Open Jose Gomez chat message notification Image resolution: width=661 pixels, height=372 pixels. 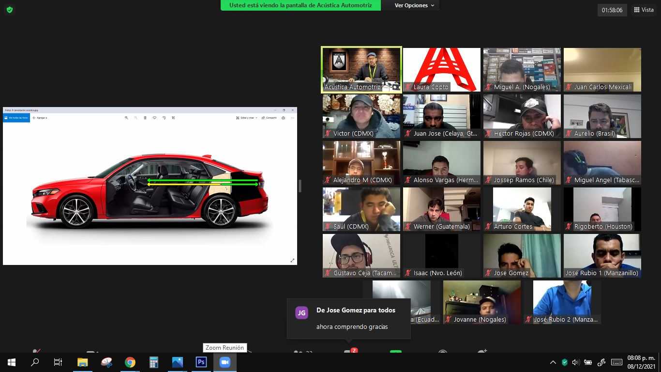click(x=349, y=318)
